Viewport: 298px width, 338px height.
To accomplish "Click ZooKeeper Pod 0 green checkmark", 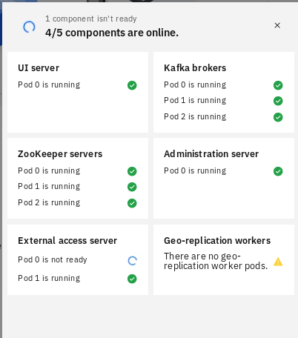I will tap(132, 171).
